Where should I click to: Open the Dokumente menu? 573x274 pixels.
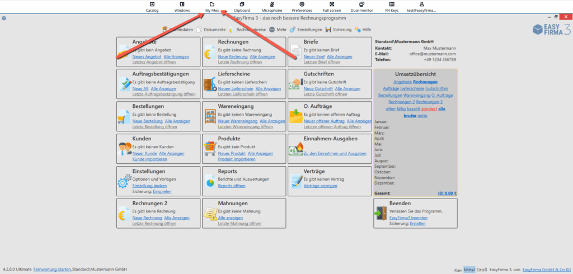point(212,30)
